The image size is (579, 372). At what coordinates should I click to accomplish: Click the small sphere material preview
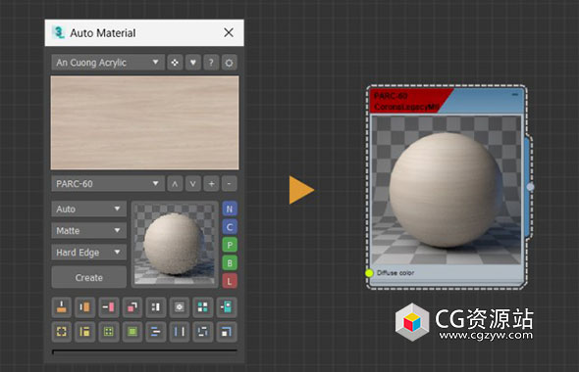click(x=175, y=244)
